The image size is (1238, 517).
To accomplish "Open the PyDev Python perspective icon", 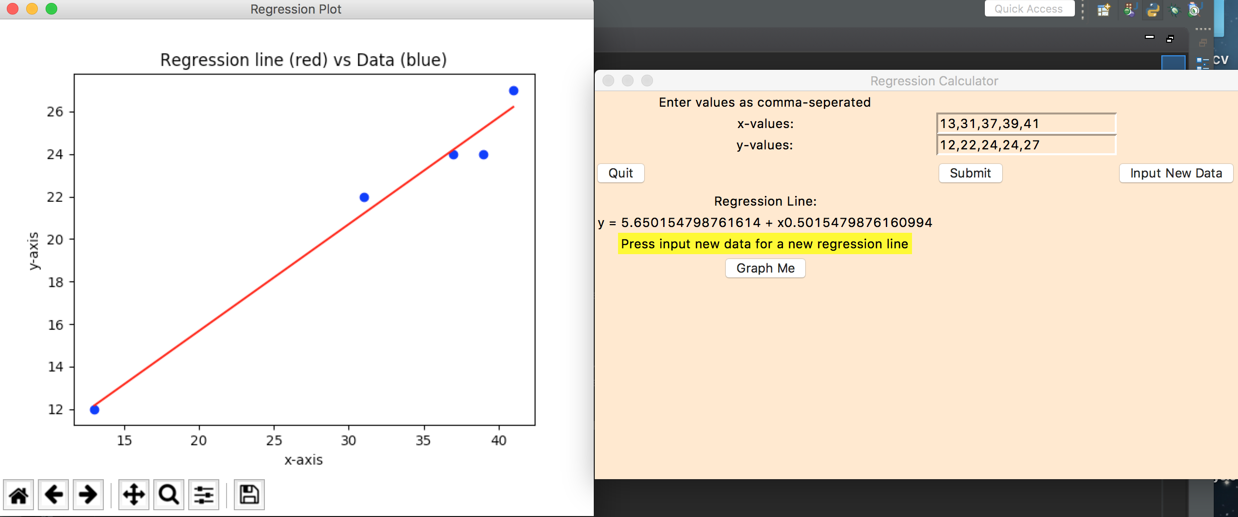I will coord(1153,10).
